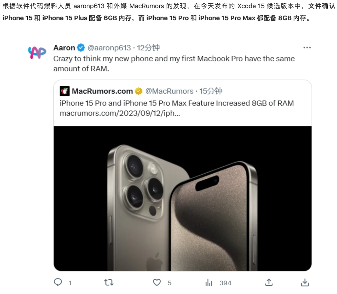
Task: Click the download icon at bottom right
Action: tap(305, 282)
